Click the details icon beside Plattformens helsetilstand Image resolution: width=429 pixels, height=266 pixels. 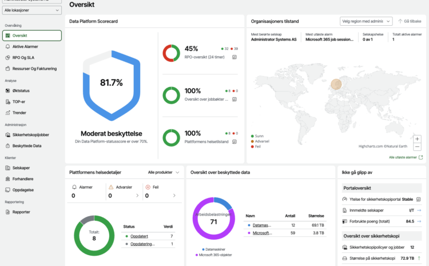click(x=234, y=141)
